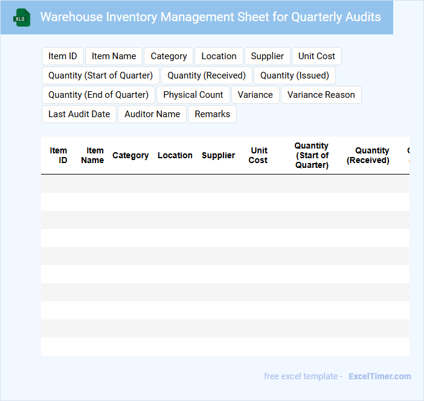Select Quantity (End of Quarter) tag

tap(98, 95)
